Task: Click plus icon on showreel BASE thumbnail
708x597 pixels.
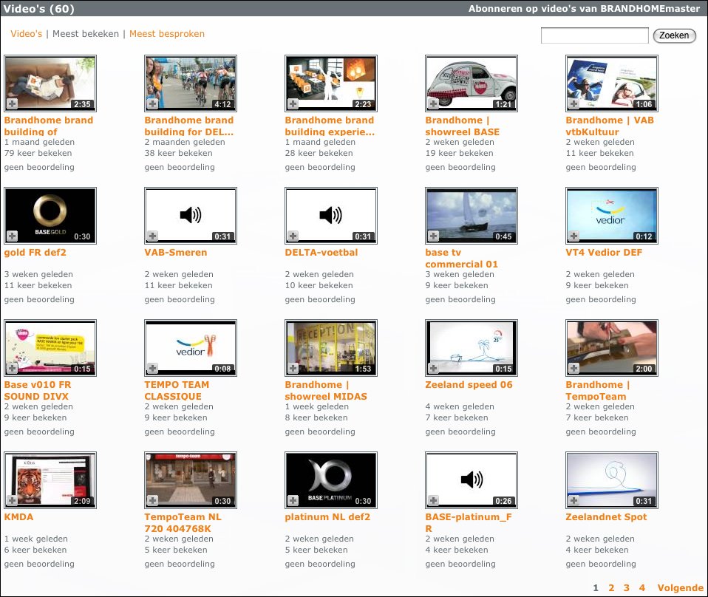Action: pyautogui.click(x=434, y=104)
